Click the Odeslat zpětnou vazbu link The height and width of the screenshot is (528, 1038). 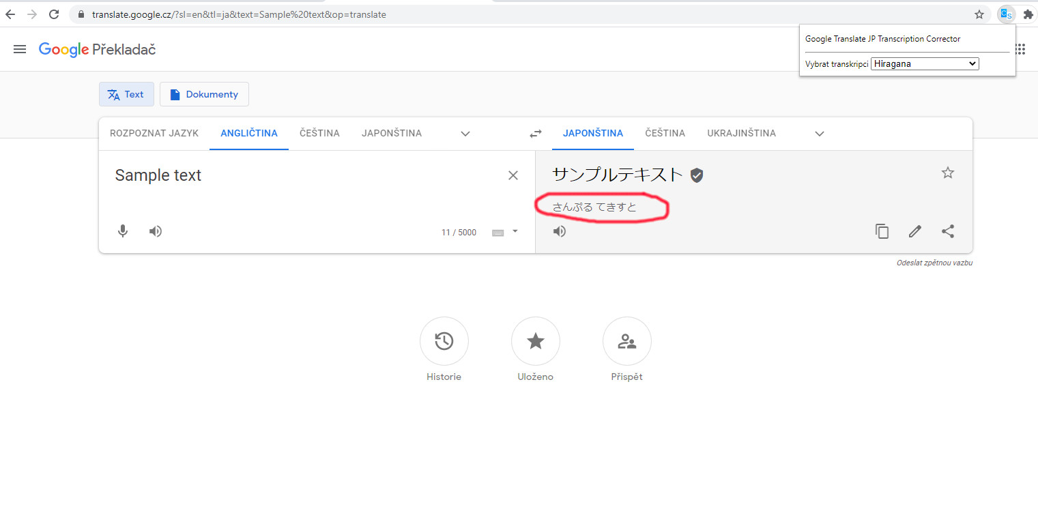click(x=934, y=263)
